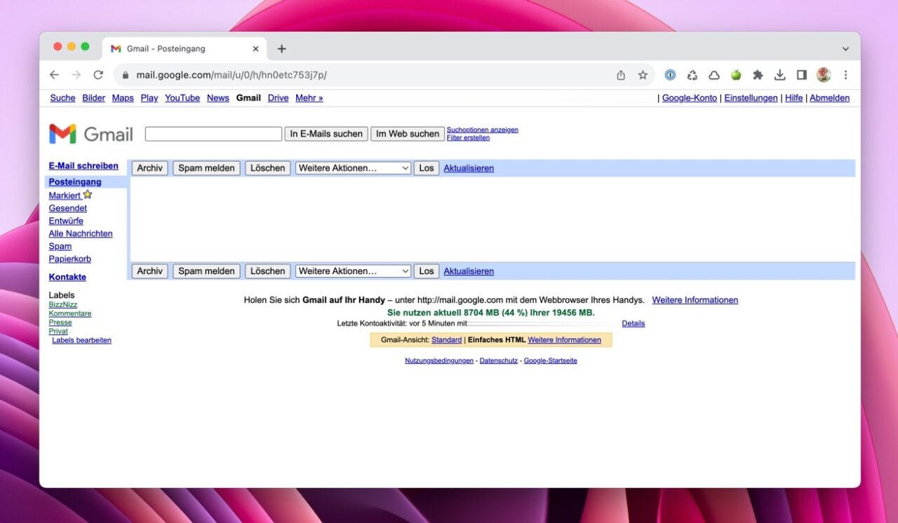898x523 pixels.
Task: Open the Chrome downloads icon
Action: click(779, 75)
